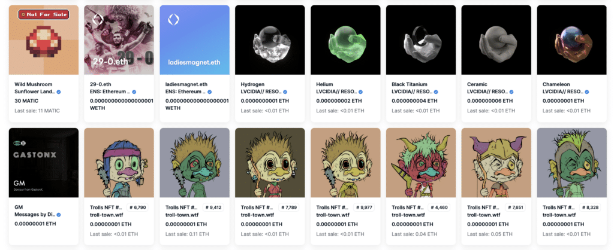Click rarity rank # 4,460 badge
Screen dimensions: 614x250
pos(440,208)
